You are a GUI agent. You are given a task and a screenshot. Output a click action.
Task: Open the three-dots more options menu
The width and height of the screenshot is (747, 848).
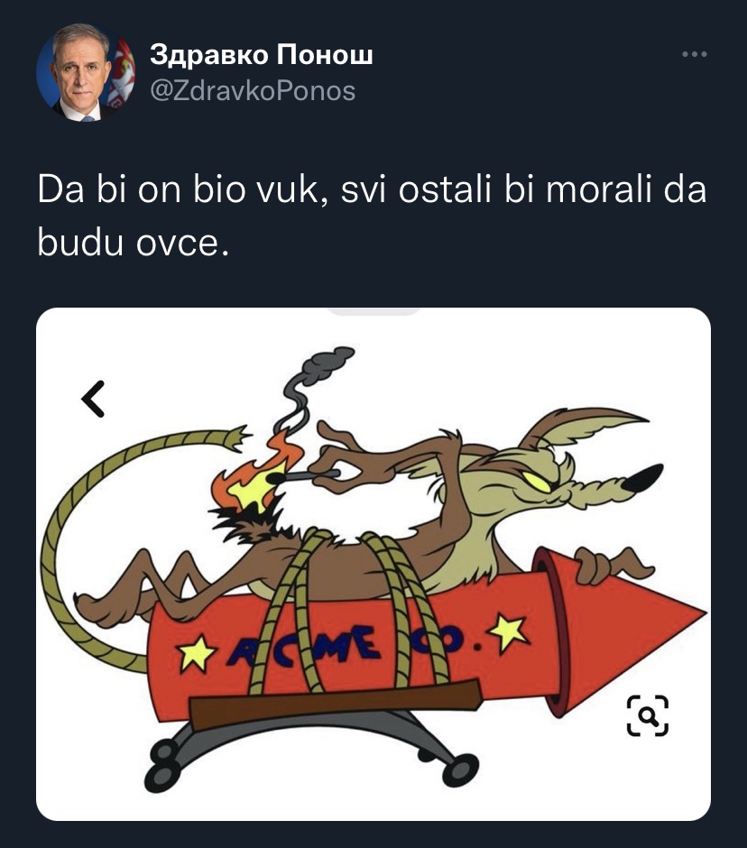pyautogui.click(x=695, y=54)
